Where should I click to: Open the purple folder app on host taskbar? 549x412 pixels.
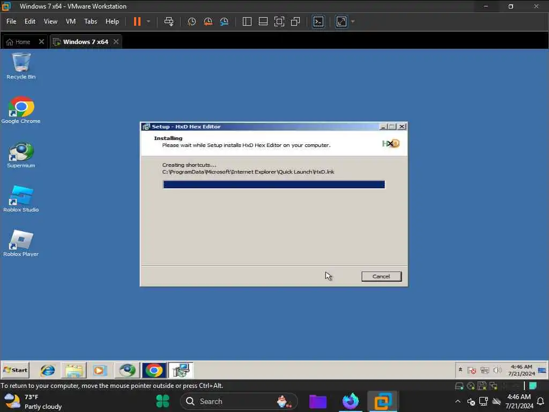[x=318, y=401]
